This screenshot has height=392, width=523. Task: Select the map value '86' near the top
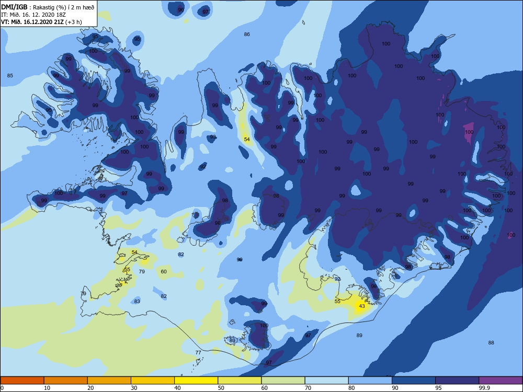[x=247, y=34]
